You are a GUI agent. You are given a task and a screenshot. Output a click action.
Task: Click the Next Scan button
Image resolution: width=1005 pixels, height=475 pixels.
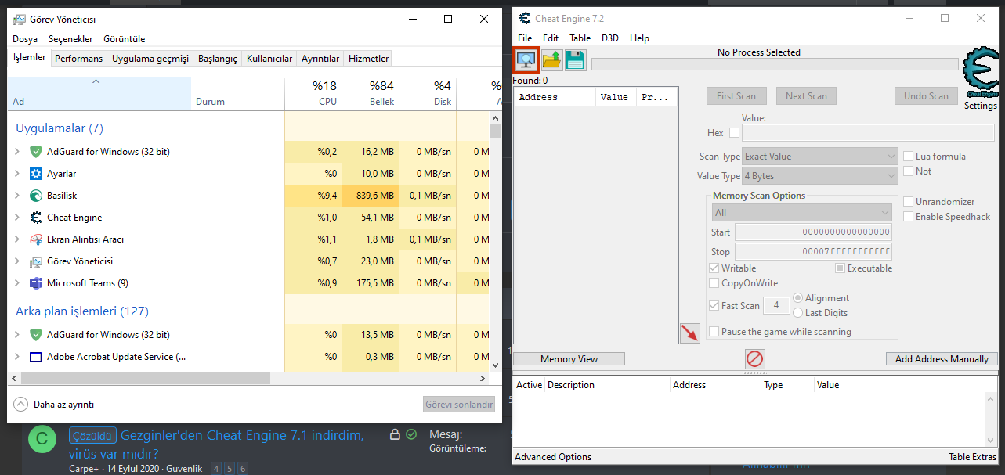coord(806,96)
